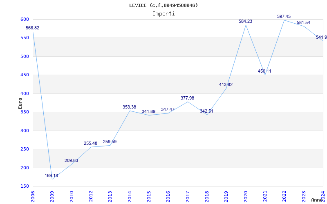This screenshot has width=327, height=204.
Task: Click the 2012 x-axis year label
Action: pyautogui.click(x=91, y=196)
